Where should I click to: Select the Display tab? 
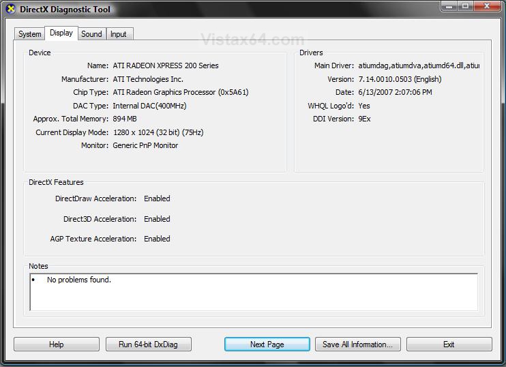click(61, 33)
